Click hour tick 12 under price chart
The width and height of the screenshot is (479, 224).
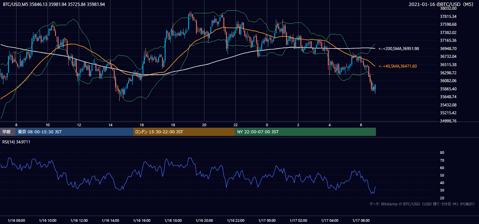point(79,125)
